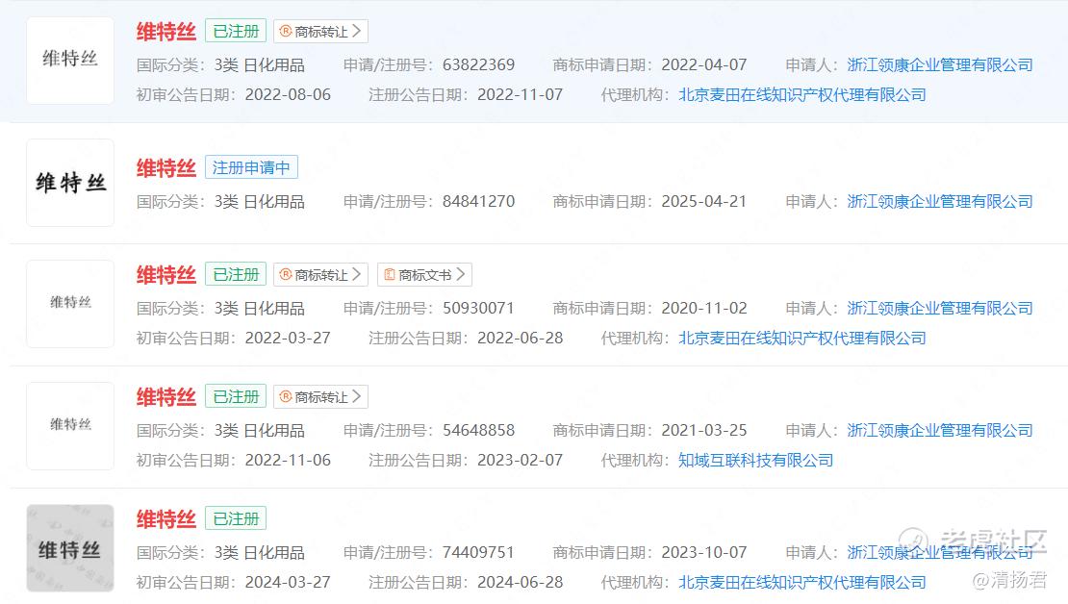
Task: Open the 维特丝 title of registration 54648858
Action: tap(166, 397)
